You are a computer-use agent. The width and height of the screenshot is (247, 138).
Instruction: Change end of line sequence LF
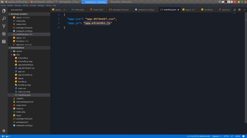pyautogui.click(x=232, y=136)
